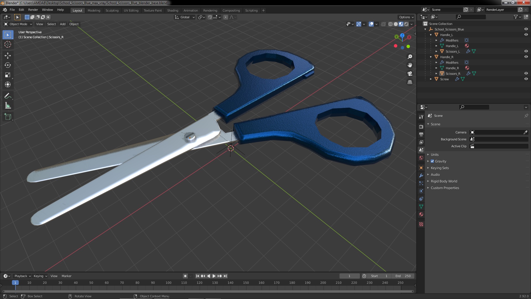Open the Render menu
531x299 pixels.
pos(33,10)
